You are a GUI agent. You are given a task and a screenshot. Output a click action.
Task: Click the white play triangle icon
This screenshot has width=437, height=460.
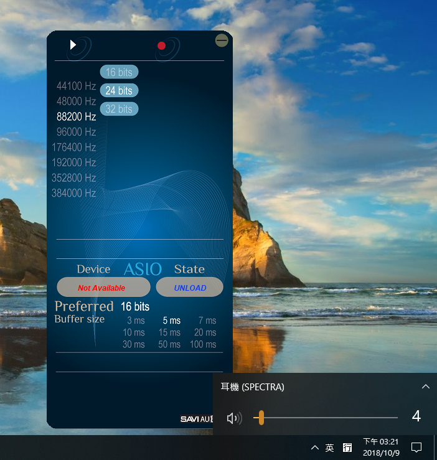(73, 45)
